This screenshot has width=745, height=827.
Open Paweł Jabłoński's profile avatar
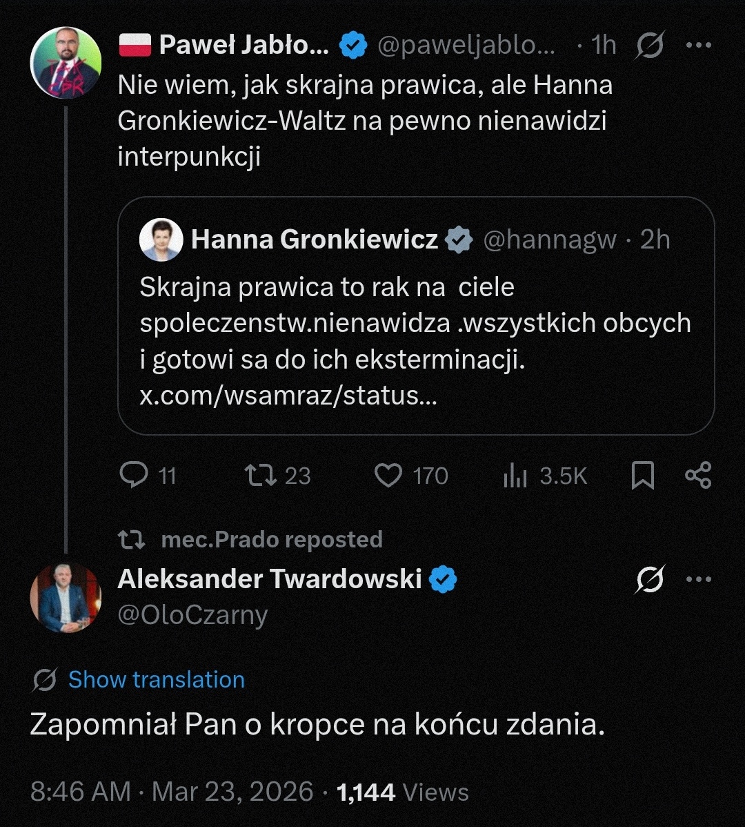66,63
